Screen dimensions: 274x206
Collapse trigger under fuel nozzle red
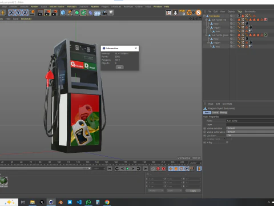click(x=208, y=27)
